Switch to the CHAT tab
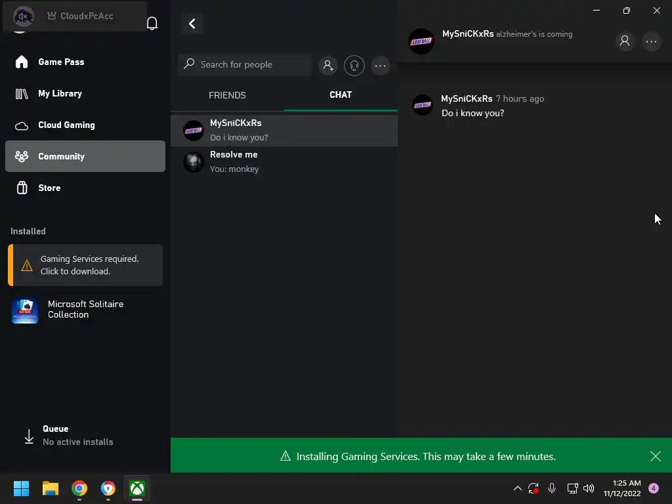 click(x=341, y=94)
